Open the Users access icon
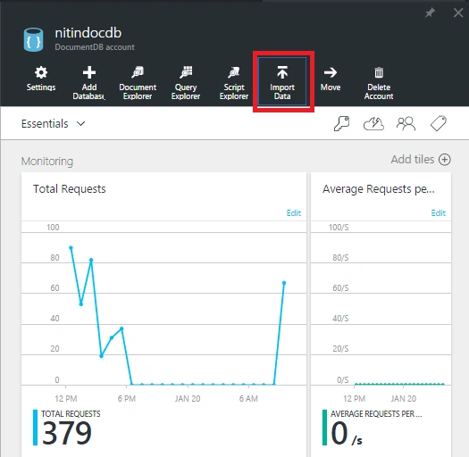Screen dimensions: 469x457 406,124
